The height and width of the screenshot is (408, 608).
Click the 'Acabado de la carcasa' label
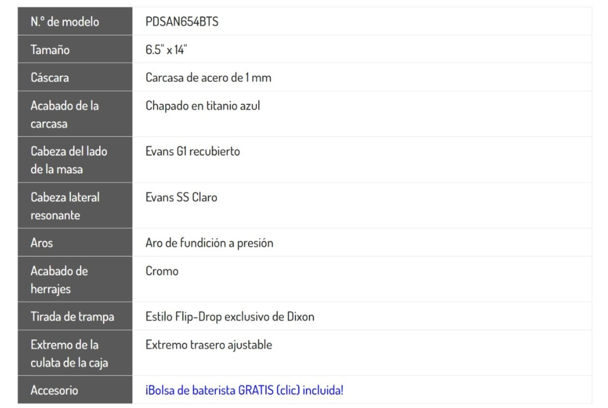[65, 114]
